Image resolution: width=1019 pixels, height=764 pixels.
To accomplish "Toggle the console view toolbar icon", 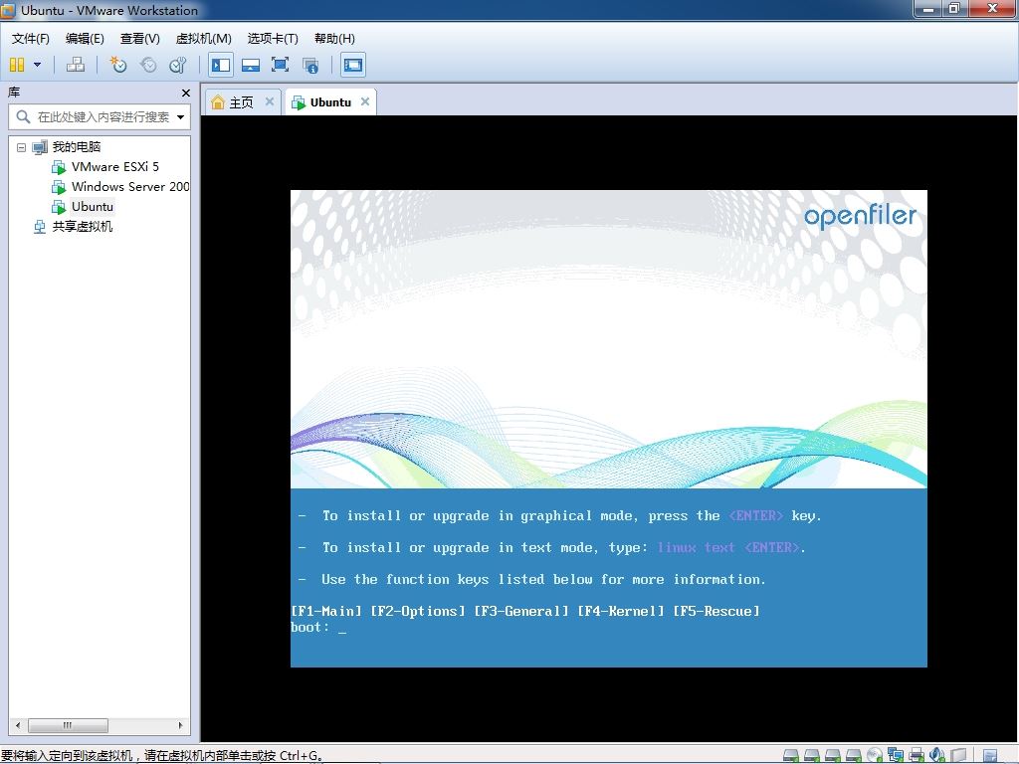I will [353, 65].
